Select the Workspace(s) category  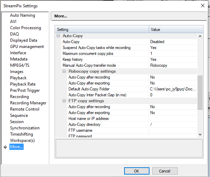[x=22, y=140]
